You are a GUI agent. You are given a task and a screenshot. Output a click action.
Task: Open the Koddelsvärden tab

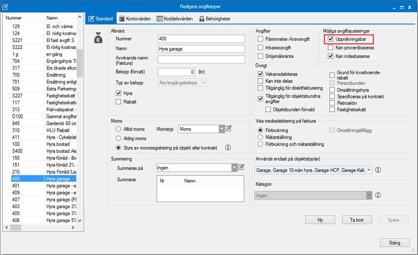tap(174, 19)
